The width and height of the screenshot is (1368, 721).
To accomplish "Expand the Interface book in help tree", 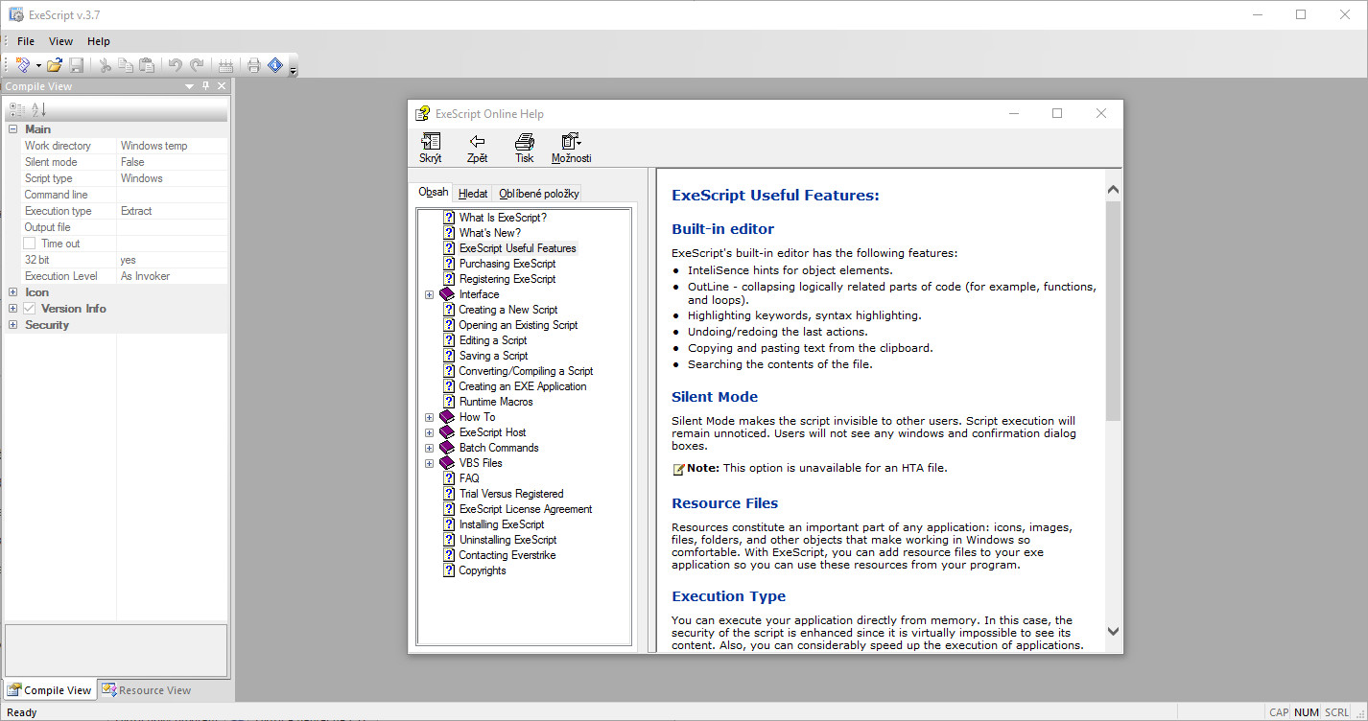I will pos(430,294).
